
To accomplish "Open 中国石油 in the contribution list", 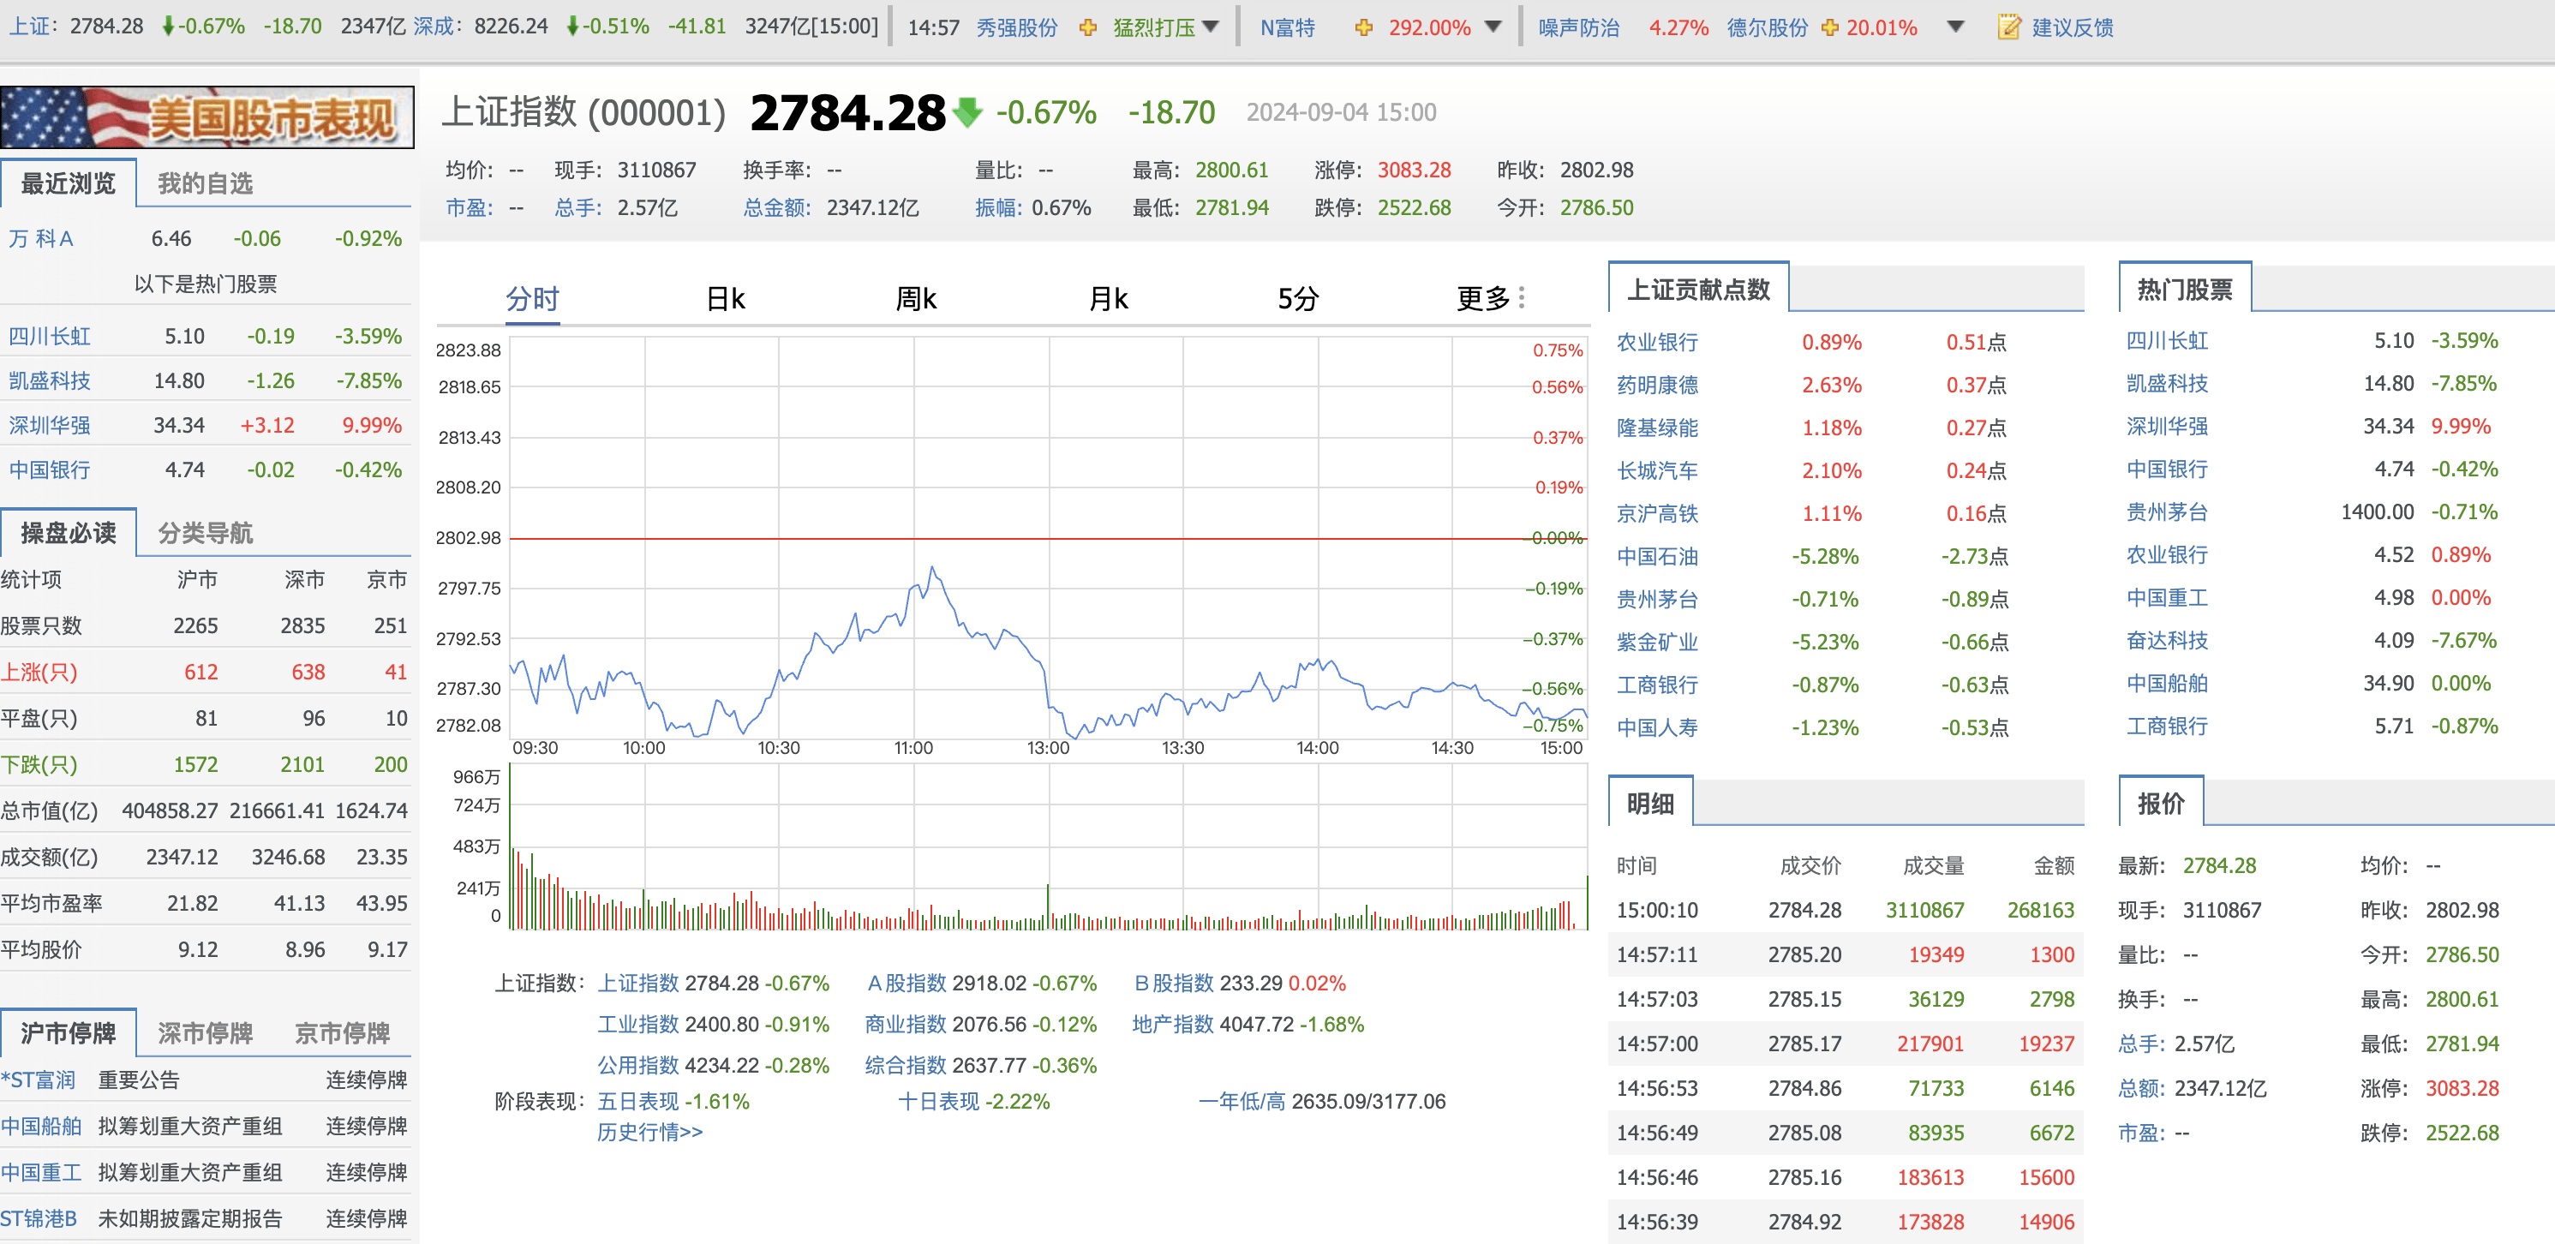I will (x=1657, y=557).
